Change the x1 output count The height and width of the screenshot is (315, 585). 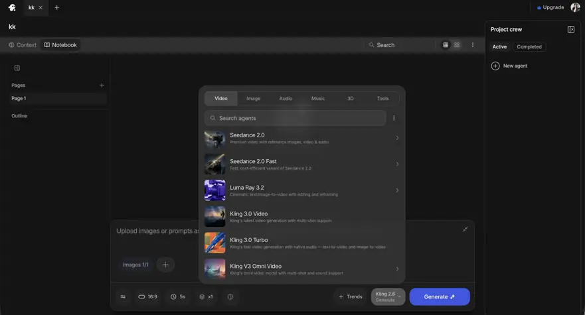[206, 296]
